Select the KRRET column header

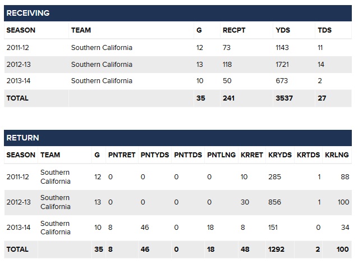click(x=252, y=155)
